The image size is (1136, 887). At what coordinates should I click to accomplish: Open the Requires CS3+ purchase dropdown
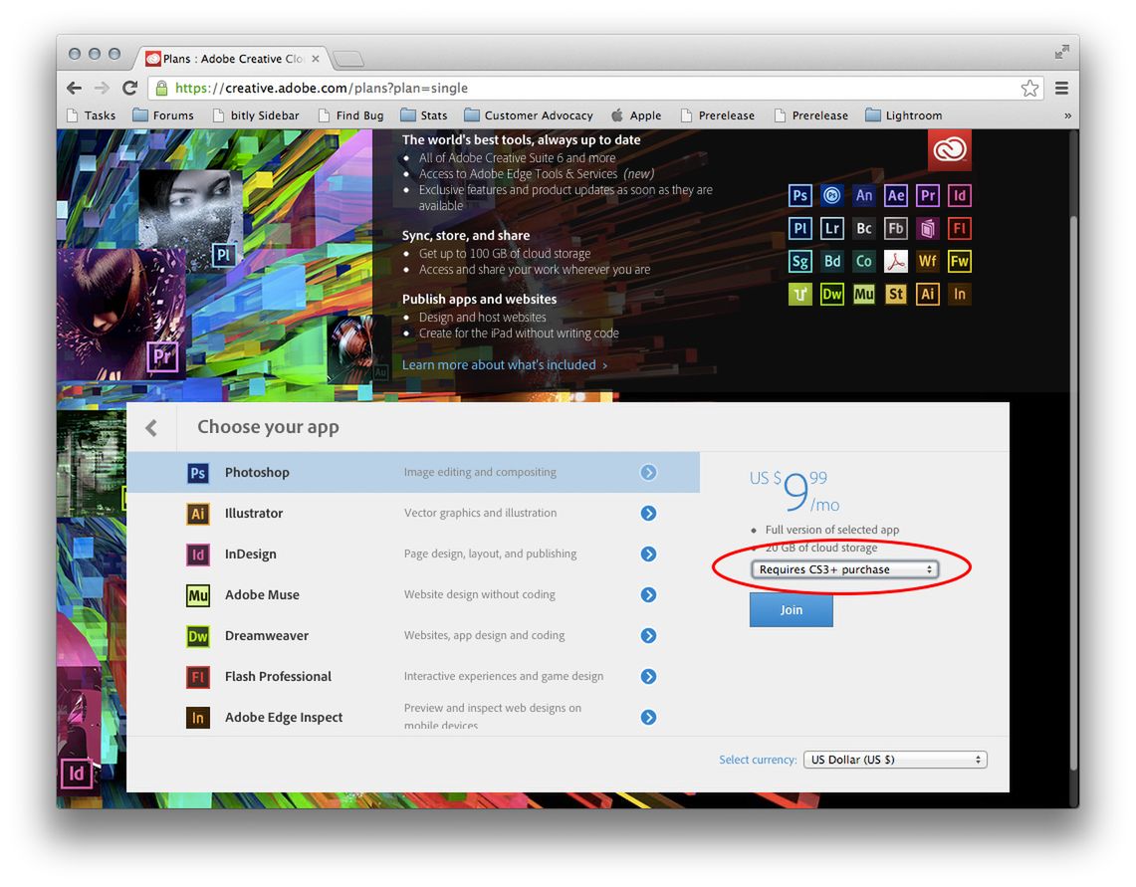(x=844, y=569)
